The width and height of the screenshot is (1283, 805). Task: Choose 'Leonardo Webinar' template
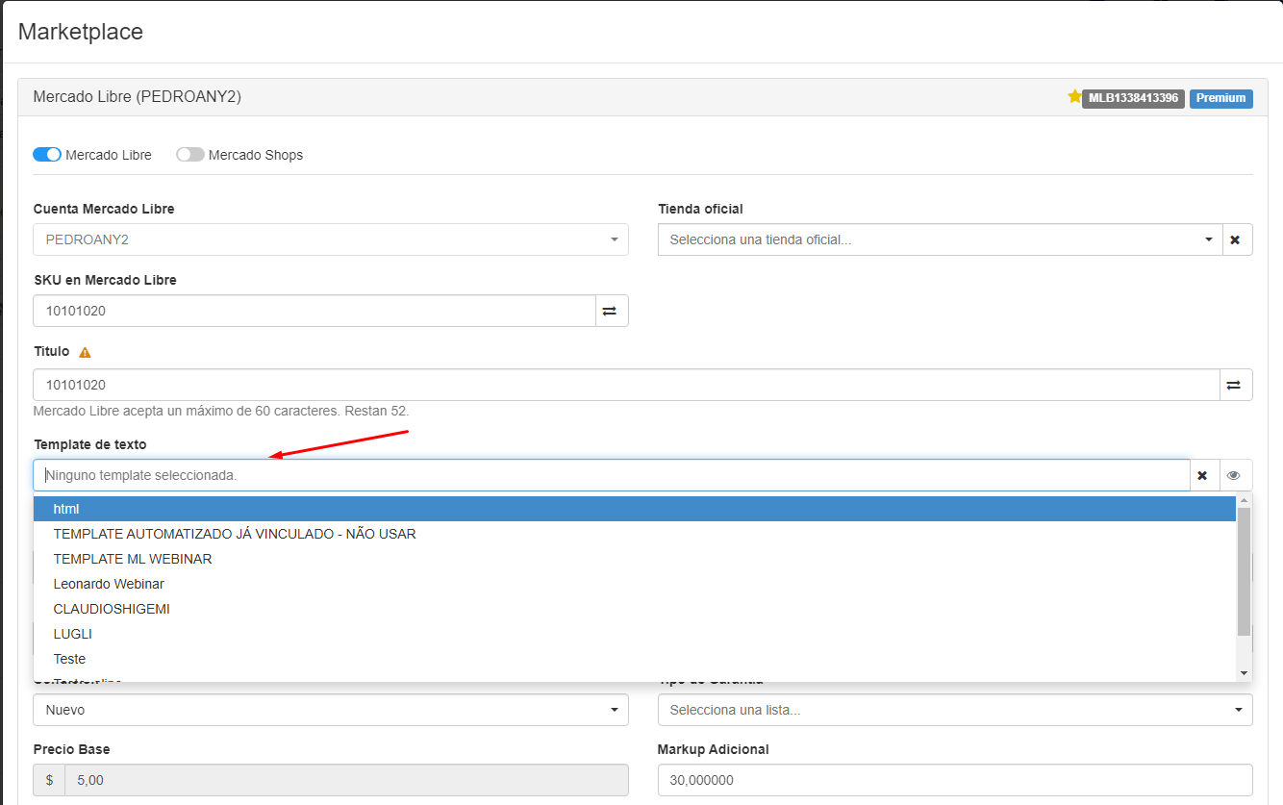point(635,584)
